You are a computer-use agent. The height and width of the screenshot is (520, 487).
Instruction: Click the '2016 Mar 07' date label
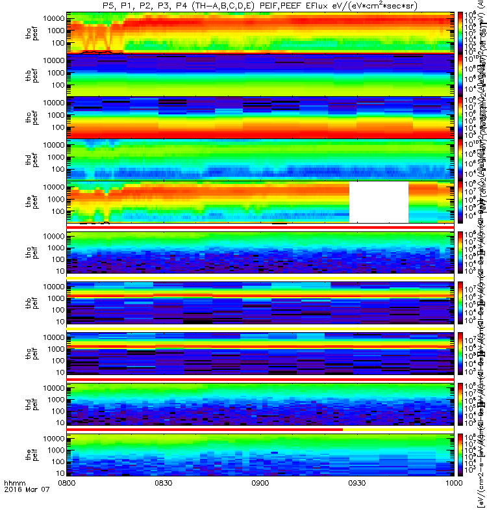(x=27, y=489)
